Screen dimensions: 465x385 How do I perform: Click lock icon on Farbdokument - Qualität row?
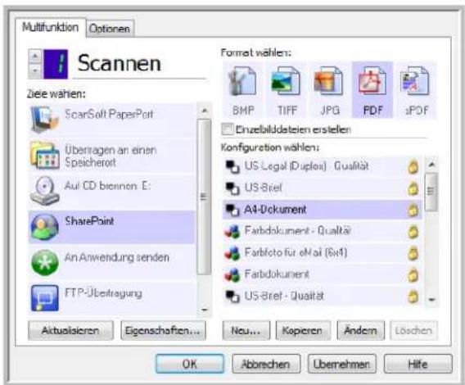pos(413,232)
